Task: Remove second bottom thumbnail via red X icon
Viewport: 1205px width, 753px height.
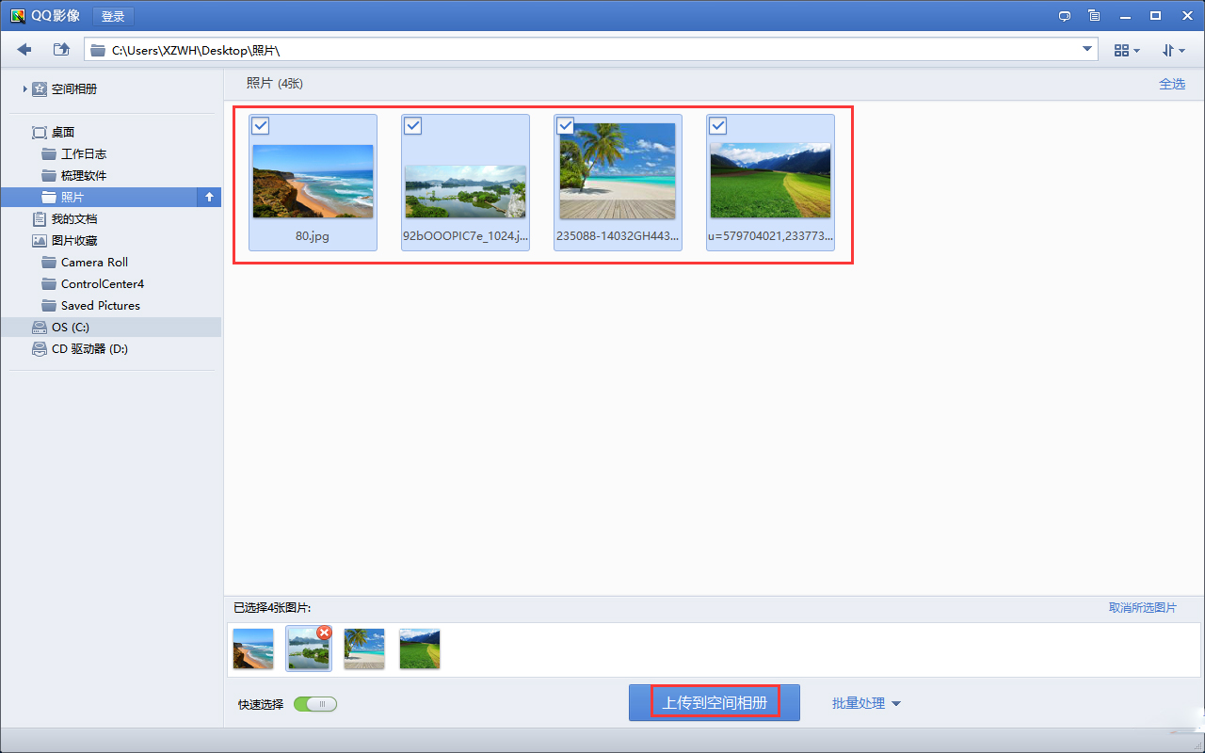Action: (325, 633)
